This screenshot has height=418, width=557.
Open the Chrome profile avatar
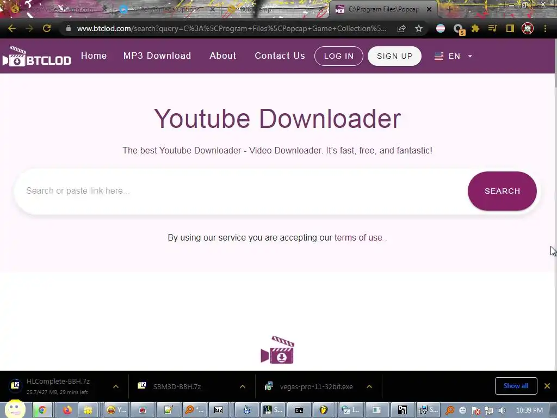(x=528, y=28)
